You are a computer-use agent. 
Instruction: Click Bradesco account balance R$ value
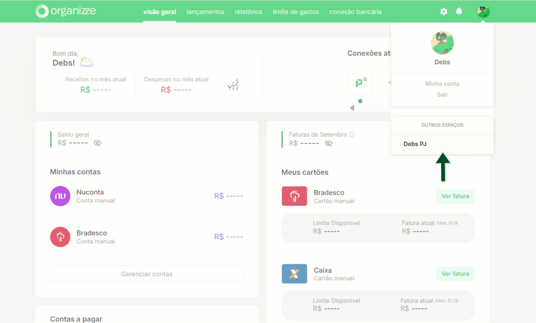coord(229,237)
